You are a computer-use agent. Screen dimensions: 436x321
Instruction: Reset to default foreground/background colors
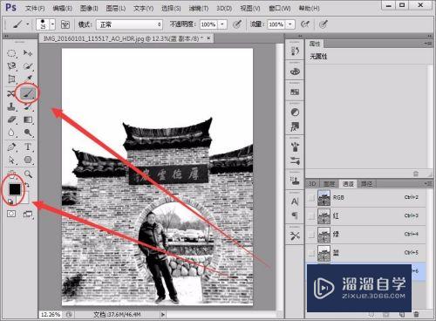point(10,201)
